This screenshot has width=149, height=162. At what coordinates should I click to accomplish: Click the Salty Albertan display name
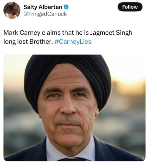pyautogui.click(x=43, y=7)
